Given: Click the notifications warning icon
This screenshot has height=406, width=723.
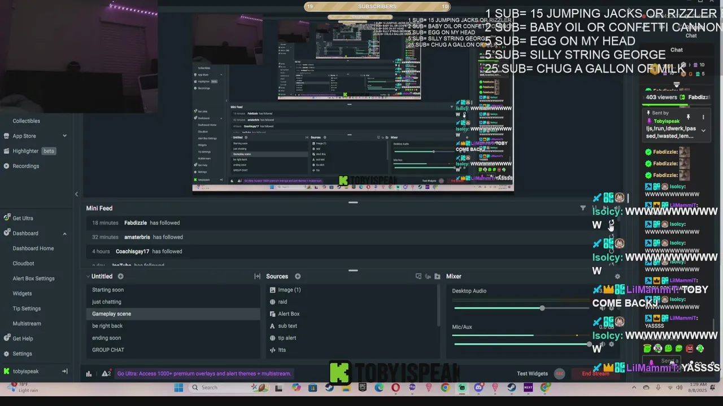Looking at the screenshot, I should click(106, 373).
